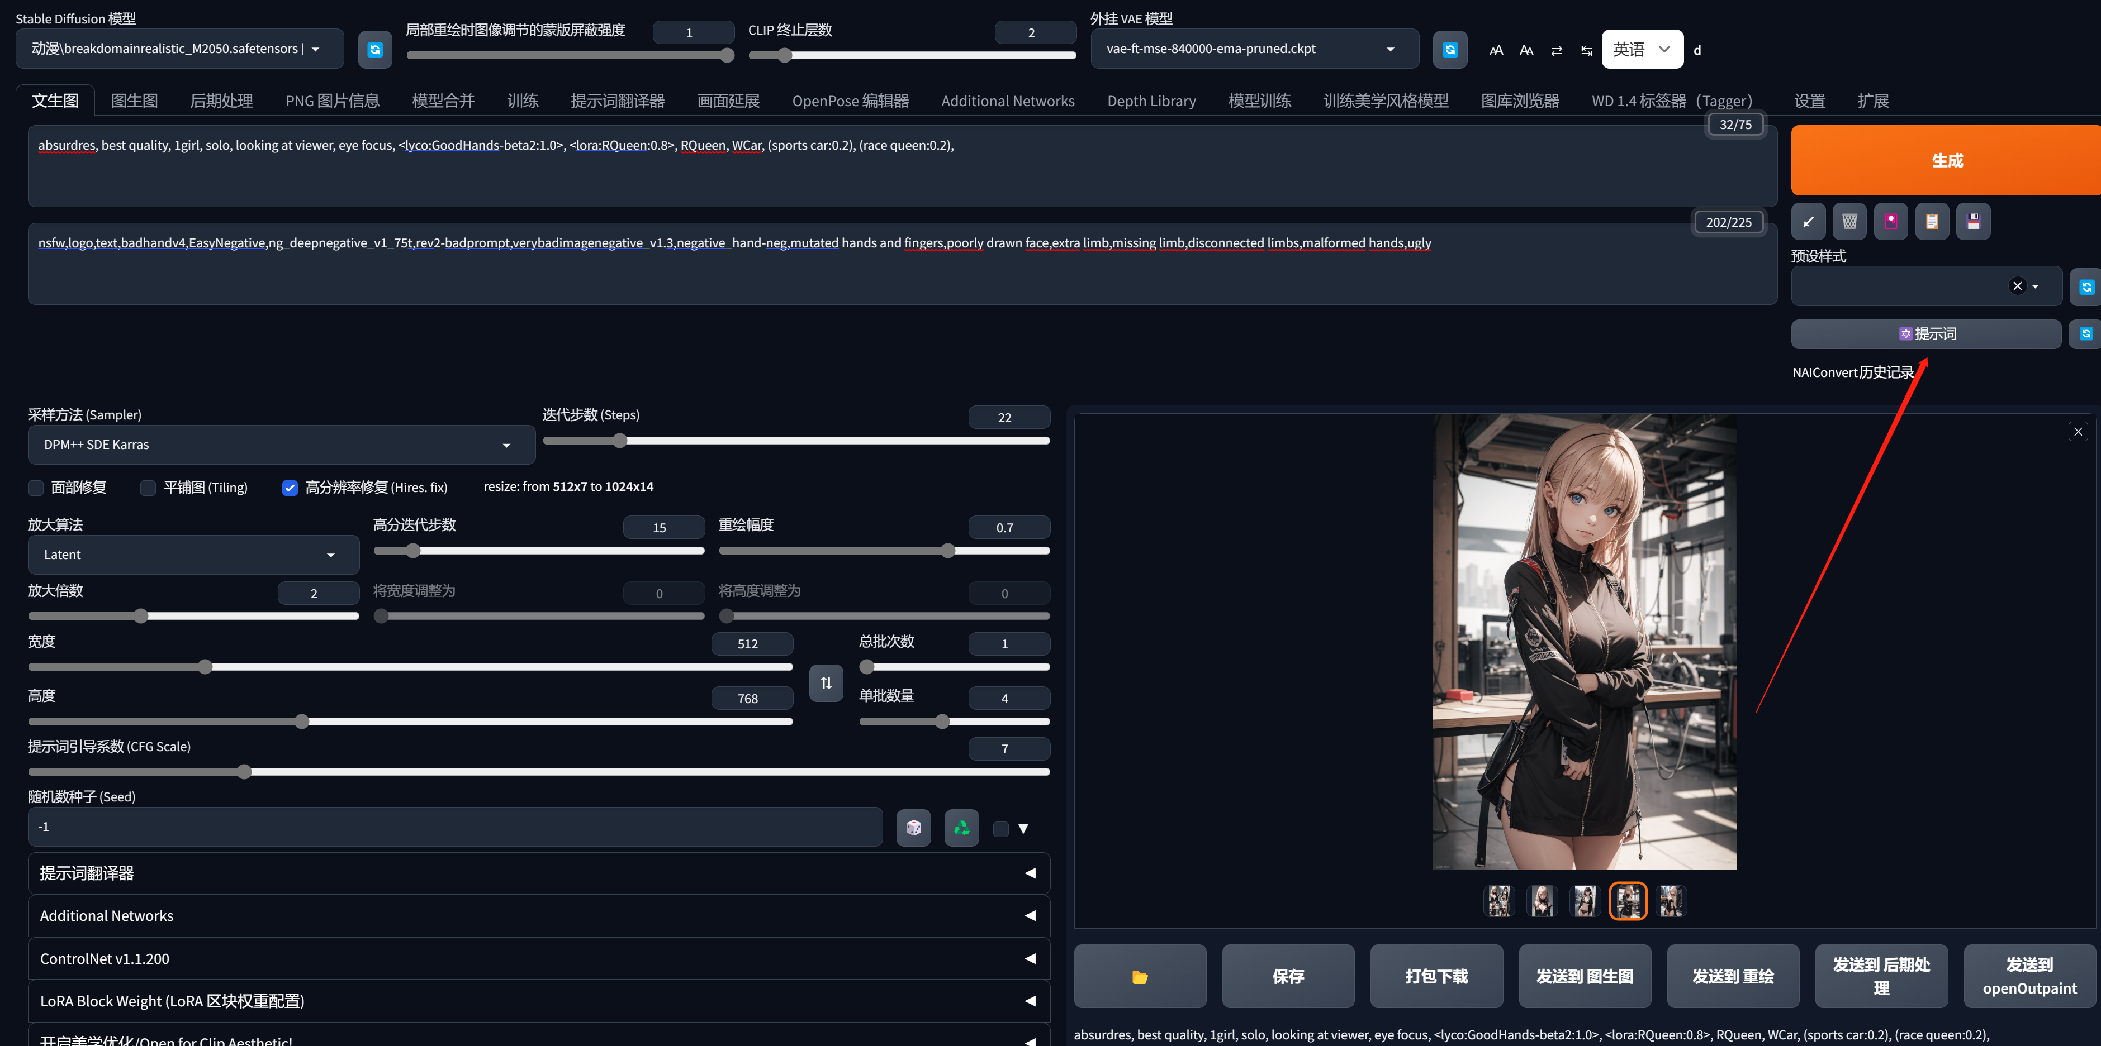The width and height of the screenshot is (2101, 1046).
Task: Click the green recycle reuse-seed icon
Action: click(x=961, y=828)
